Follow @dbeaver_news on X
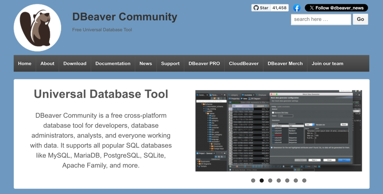 [336, 8]
